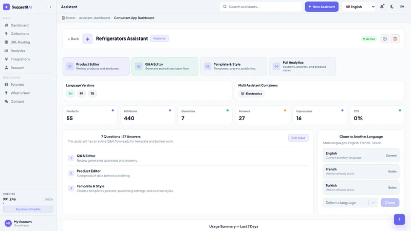Image resolution: width=411 pixels, height=231 pixels.
Task: Click the Integrations plug icon
Action: pos(6,59)
